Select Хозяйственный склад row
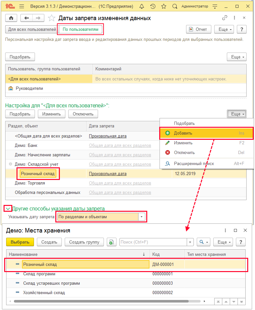Viewport: 255px width, 310px height. click(x=126, y=293)
